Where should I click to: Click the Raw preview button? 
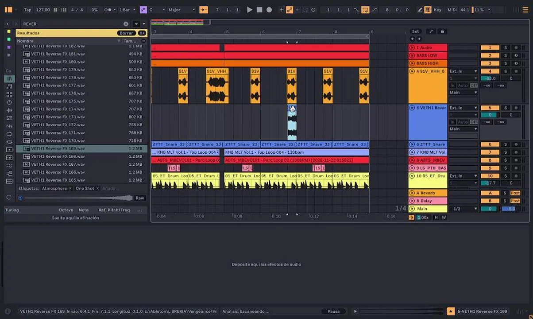click(140, 198)
